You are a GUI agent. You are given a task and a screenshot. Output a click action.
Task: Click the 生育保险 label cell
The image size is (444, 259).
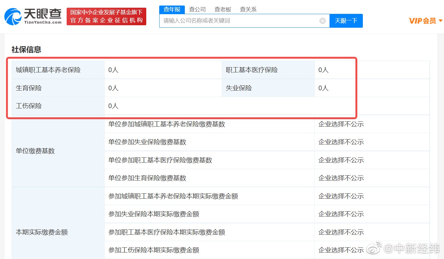point(29,88)
